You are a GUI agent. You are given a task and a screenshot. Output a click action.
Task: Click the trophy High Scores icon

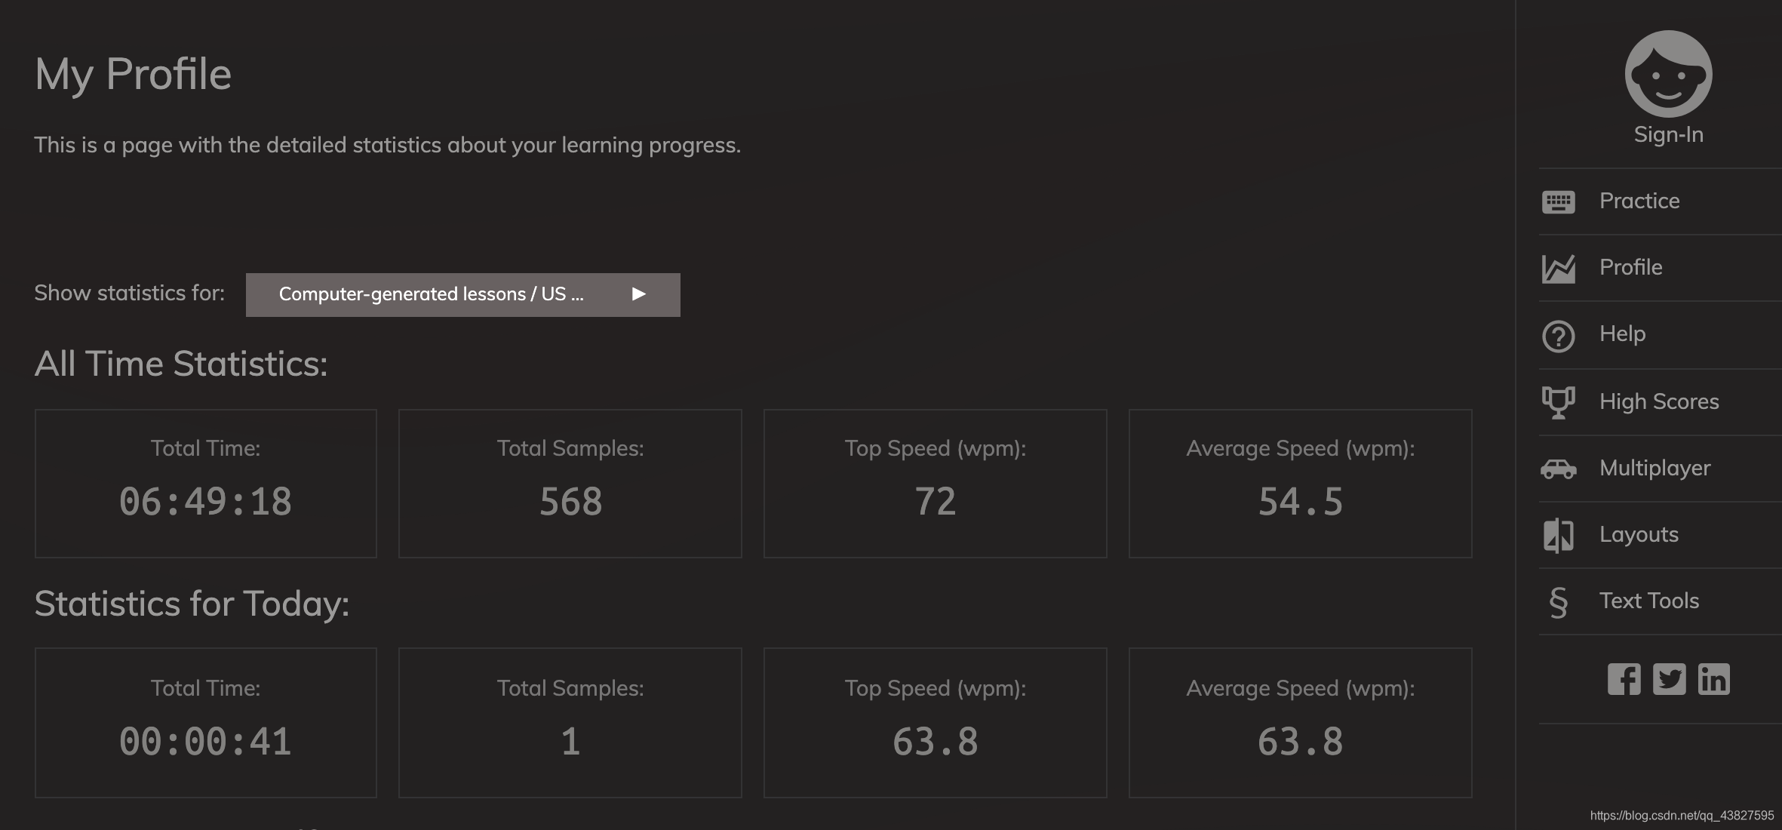pyautogui.click(x=1558, y=401)
